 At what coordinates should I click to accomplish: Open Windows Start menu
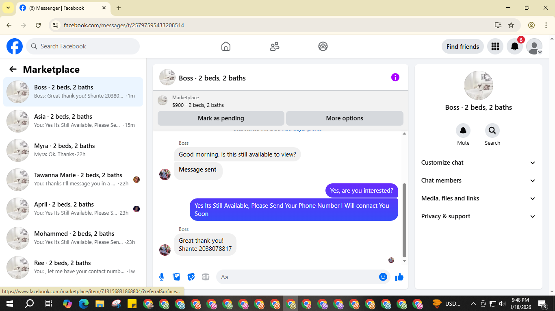click(9, 304)
